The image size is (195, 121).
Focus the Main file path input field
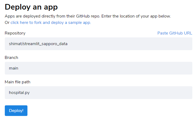pos(99,93)
